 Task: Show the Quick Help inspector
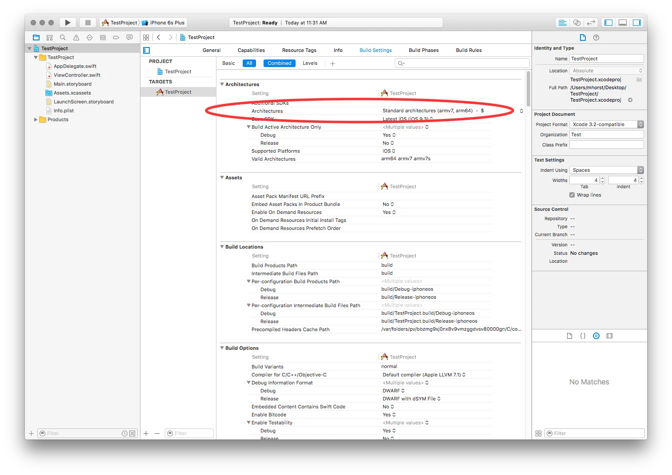tap(596, 38)
